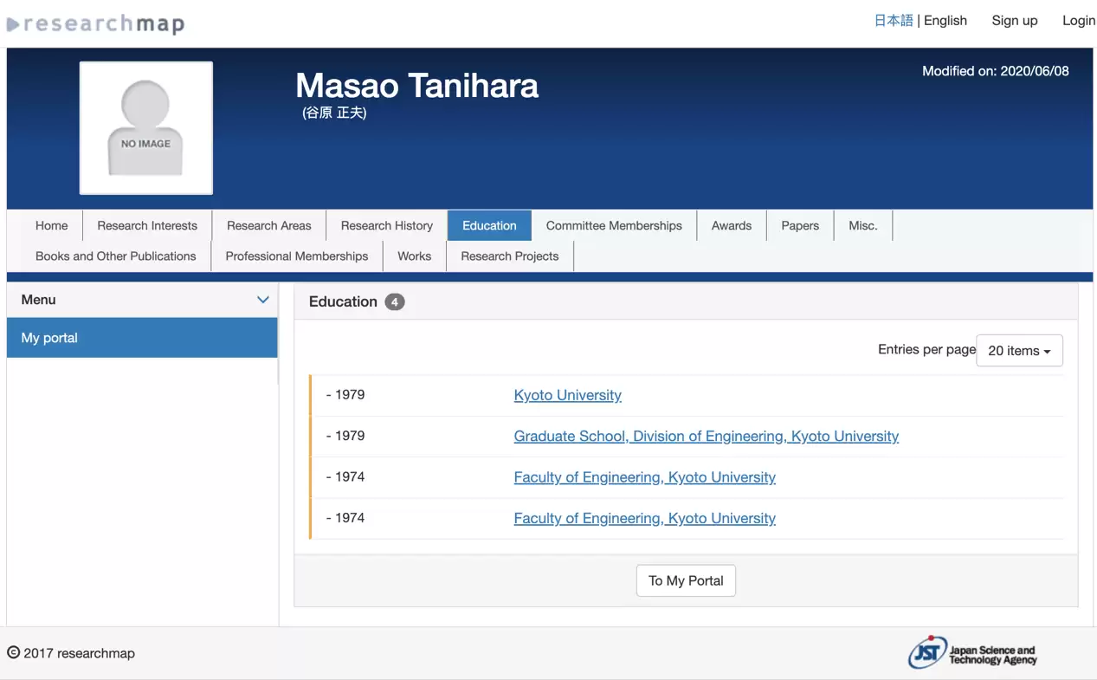The height and width of the screenshot is (680, 1097).
Task: Click the Login link
Action: pyautogui.click(x=1078, y=21)
